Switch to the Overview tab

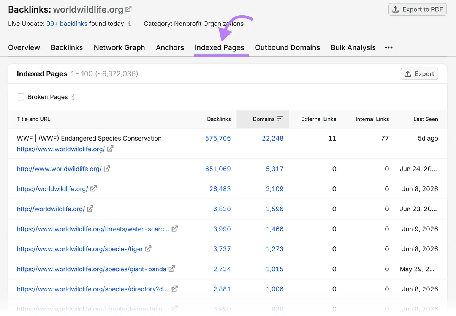pos(24,47)
